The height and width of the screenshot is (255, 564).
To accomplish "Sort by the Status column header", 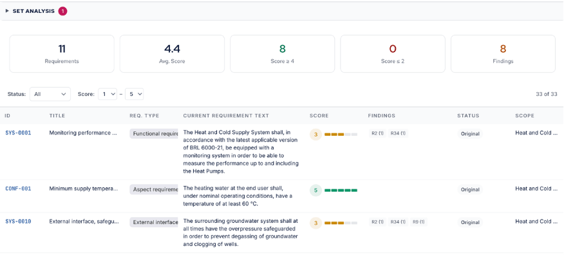I will coord(468,116).
